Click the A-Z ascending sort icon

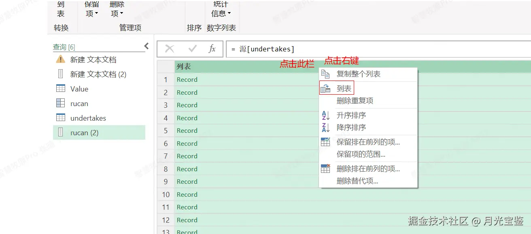pyautogui.click(x=326, y=115)
